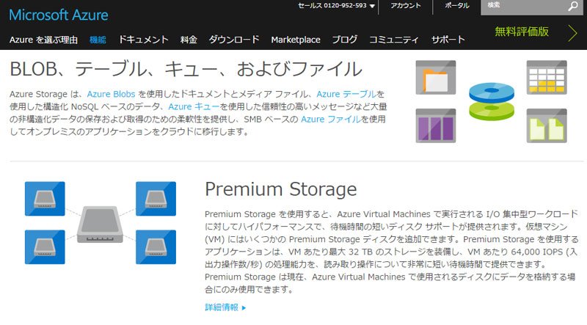This screenshot has width=587, height=325.
Task: Click the arrow next to 詳細情報
Action: (x=244, y=308)
